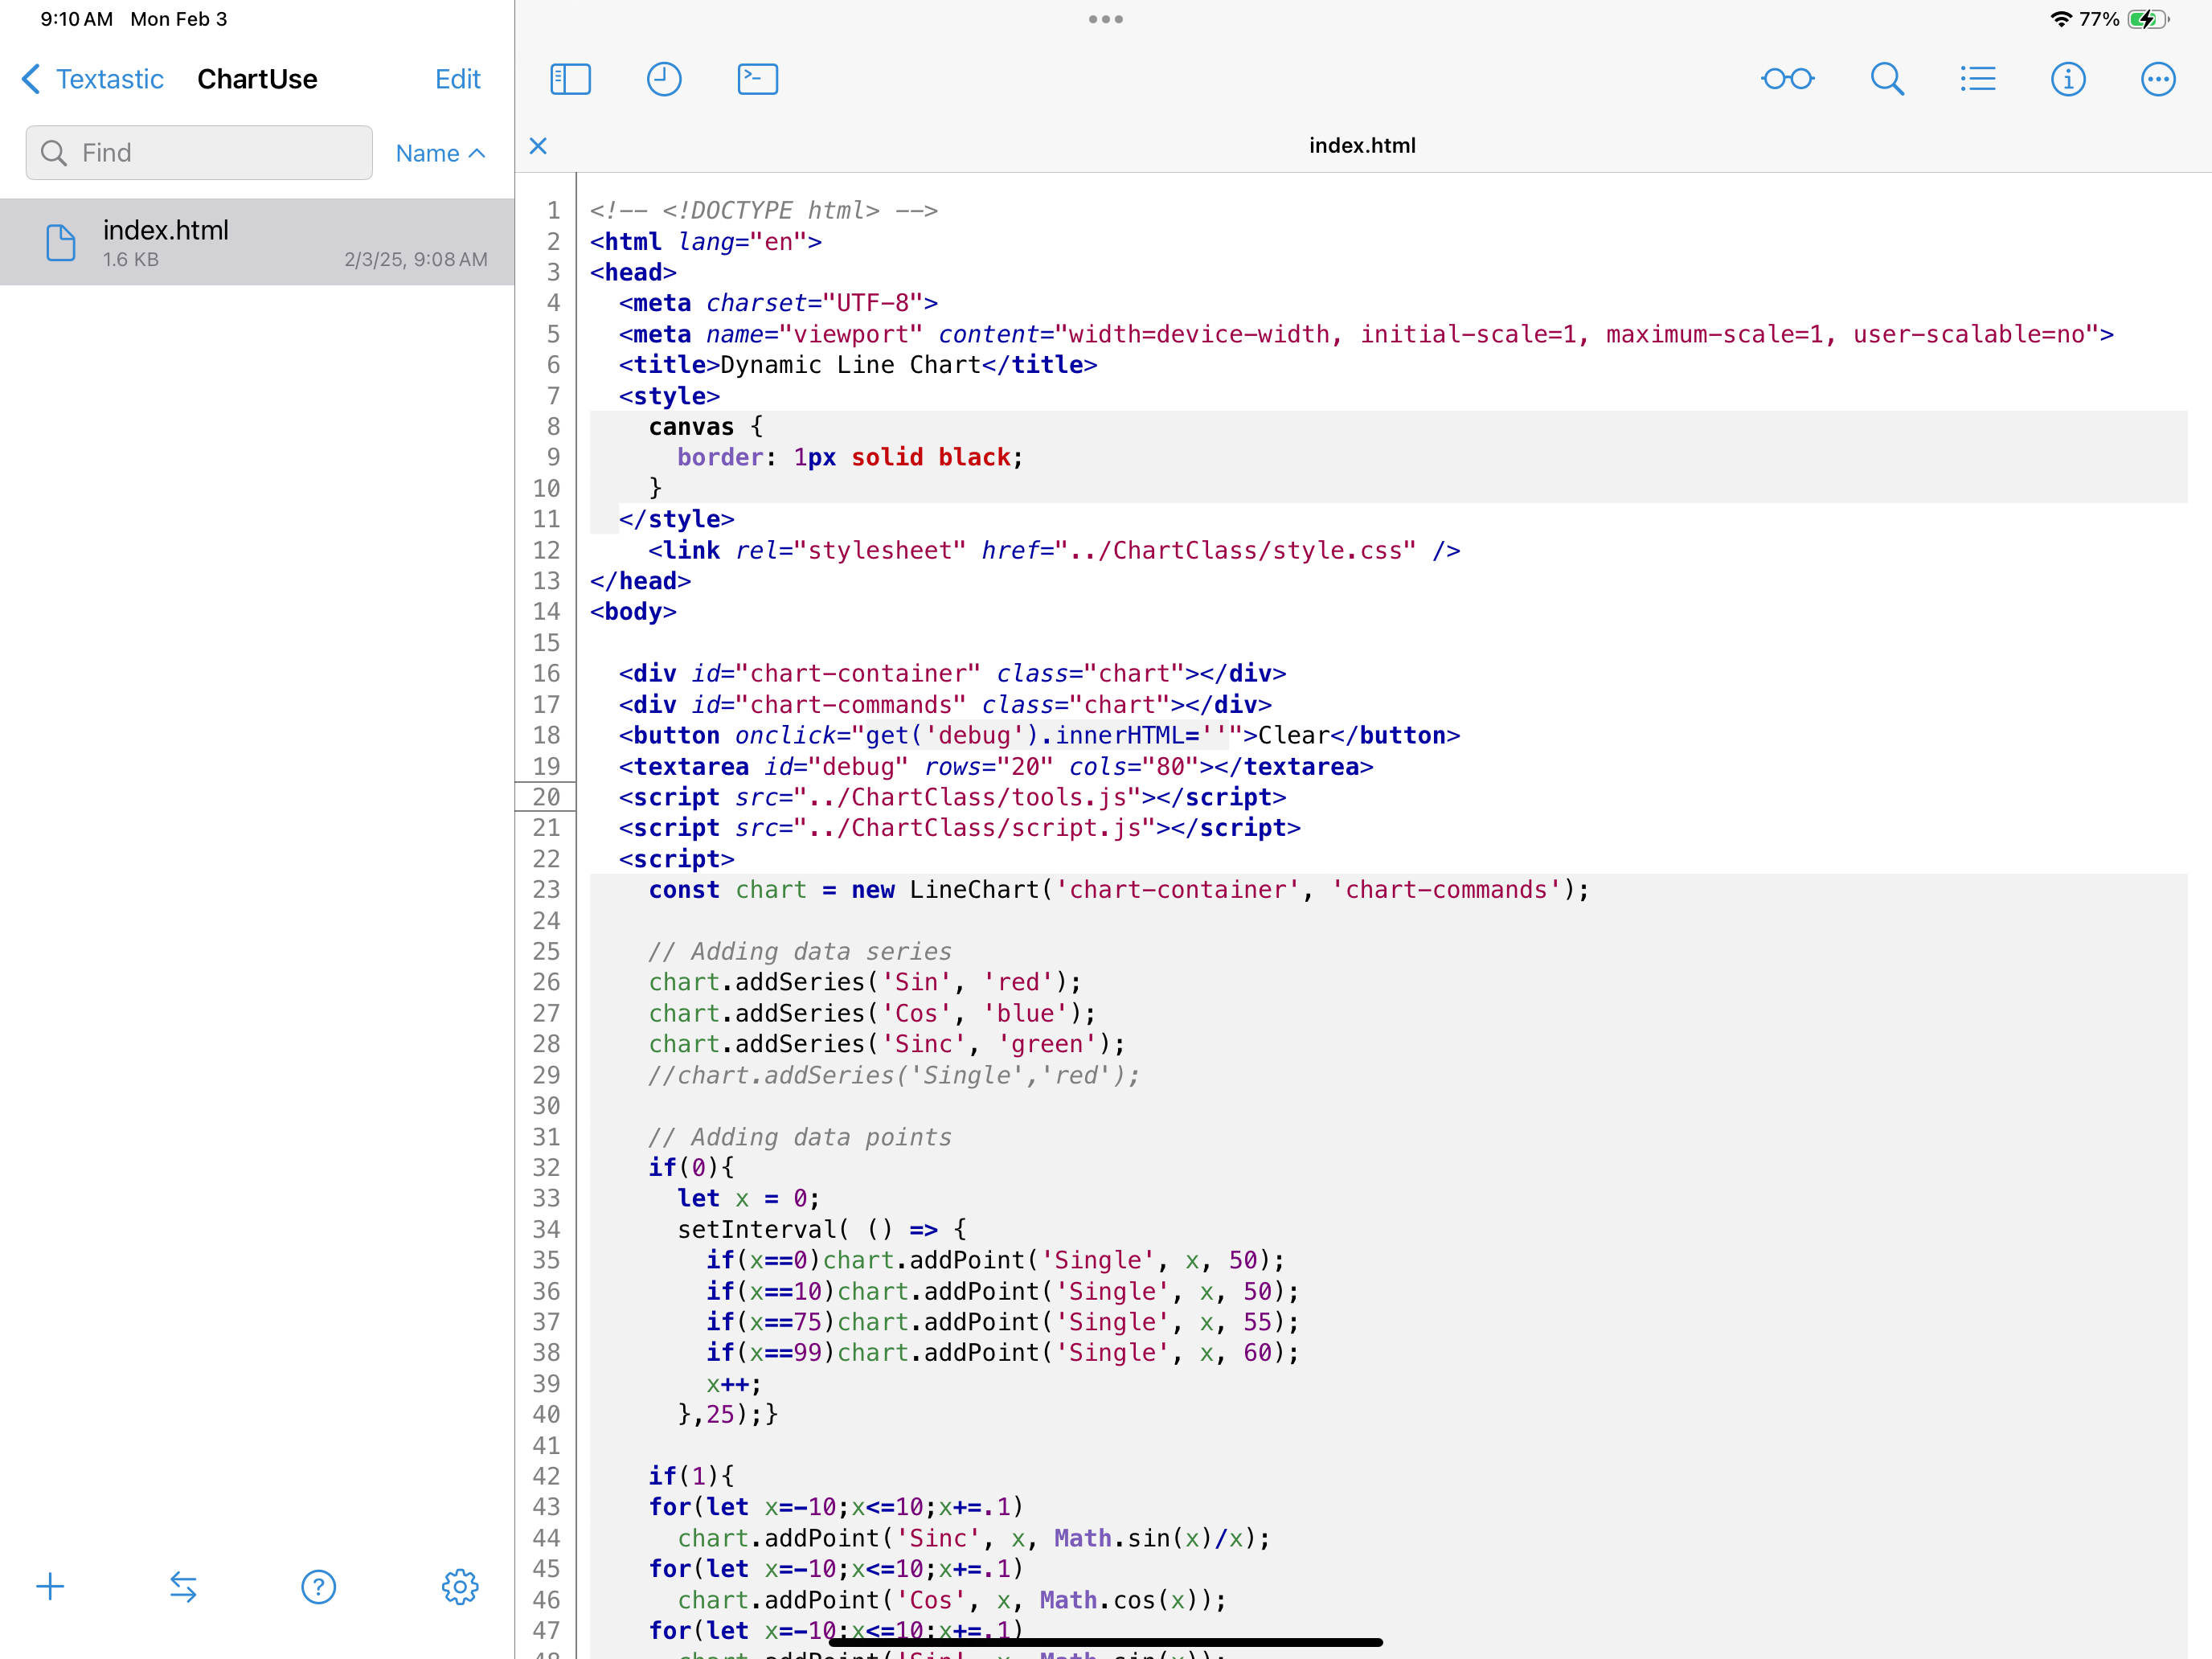The image size is (2212, 1659).
Task: Open file info icon
Action: (x=2068, y=79)
